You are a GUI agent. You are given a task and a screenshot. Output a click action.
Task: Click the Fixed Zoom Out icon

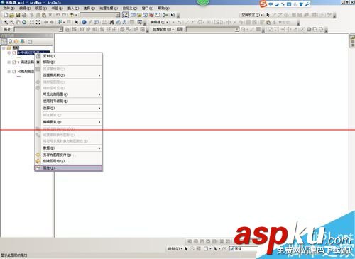(x=38, y=22)
